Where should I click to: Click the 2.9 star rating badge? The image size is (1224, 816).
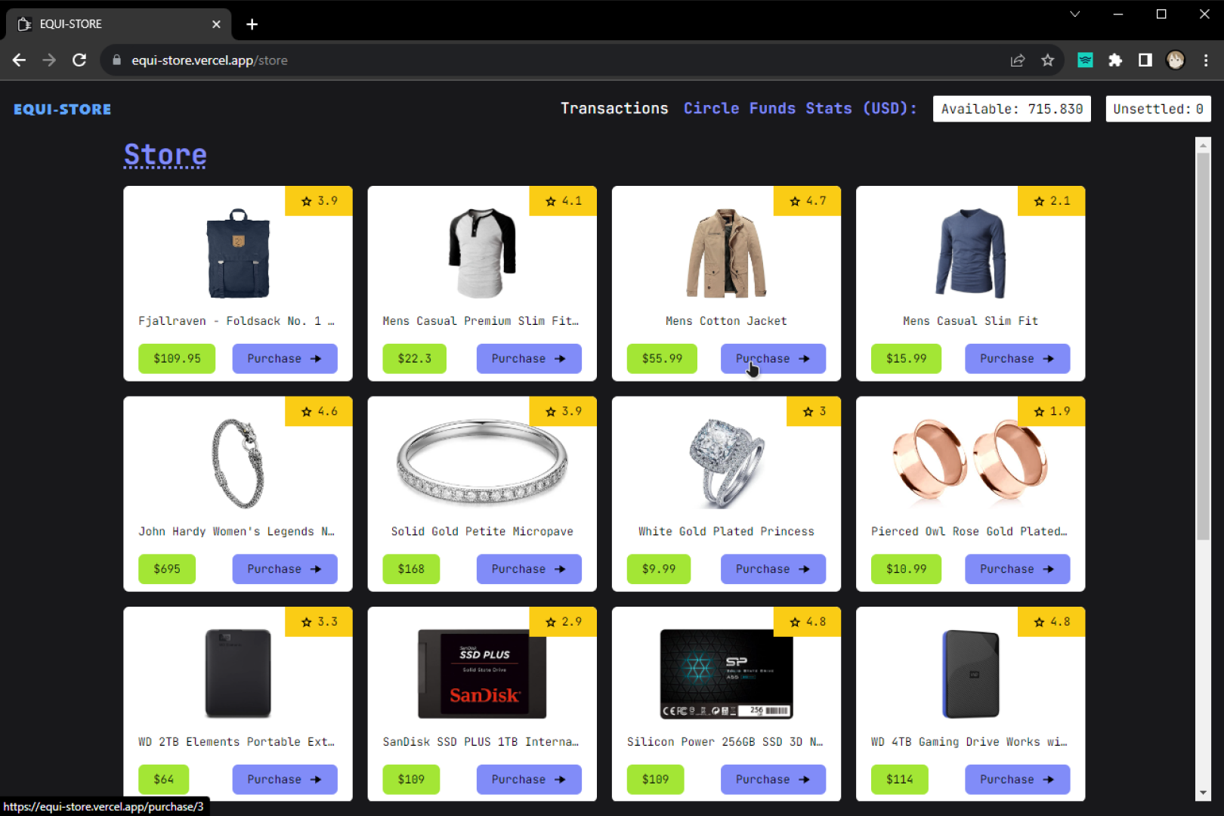tap(563, 622)
